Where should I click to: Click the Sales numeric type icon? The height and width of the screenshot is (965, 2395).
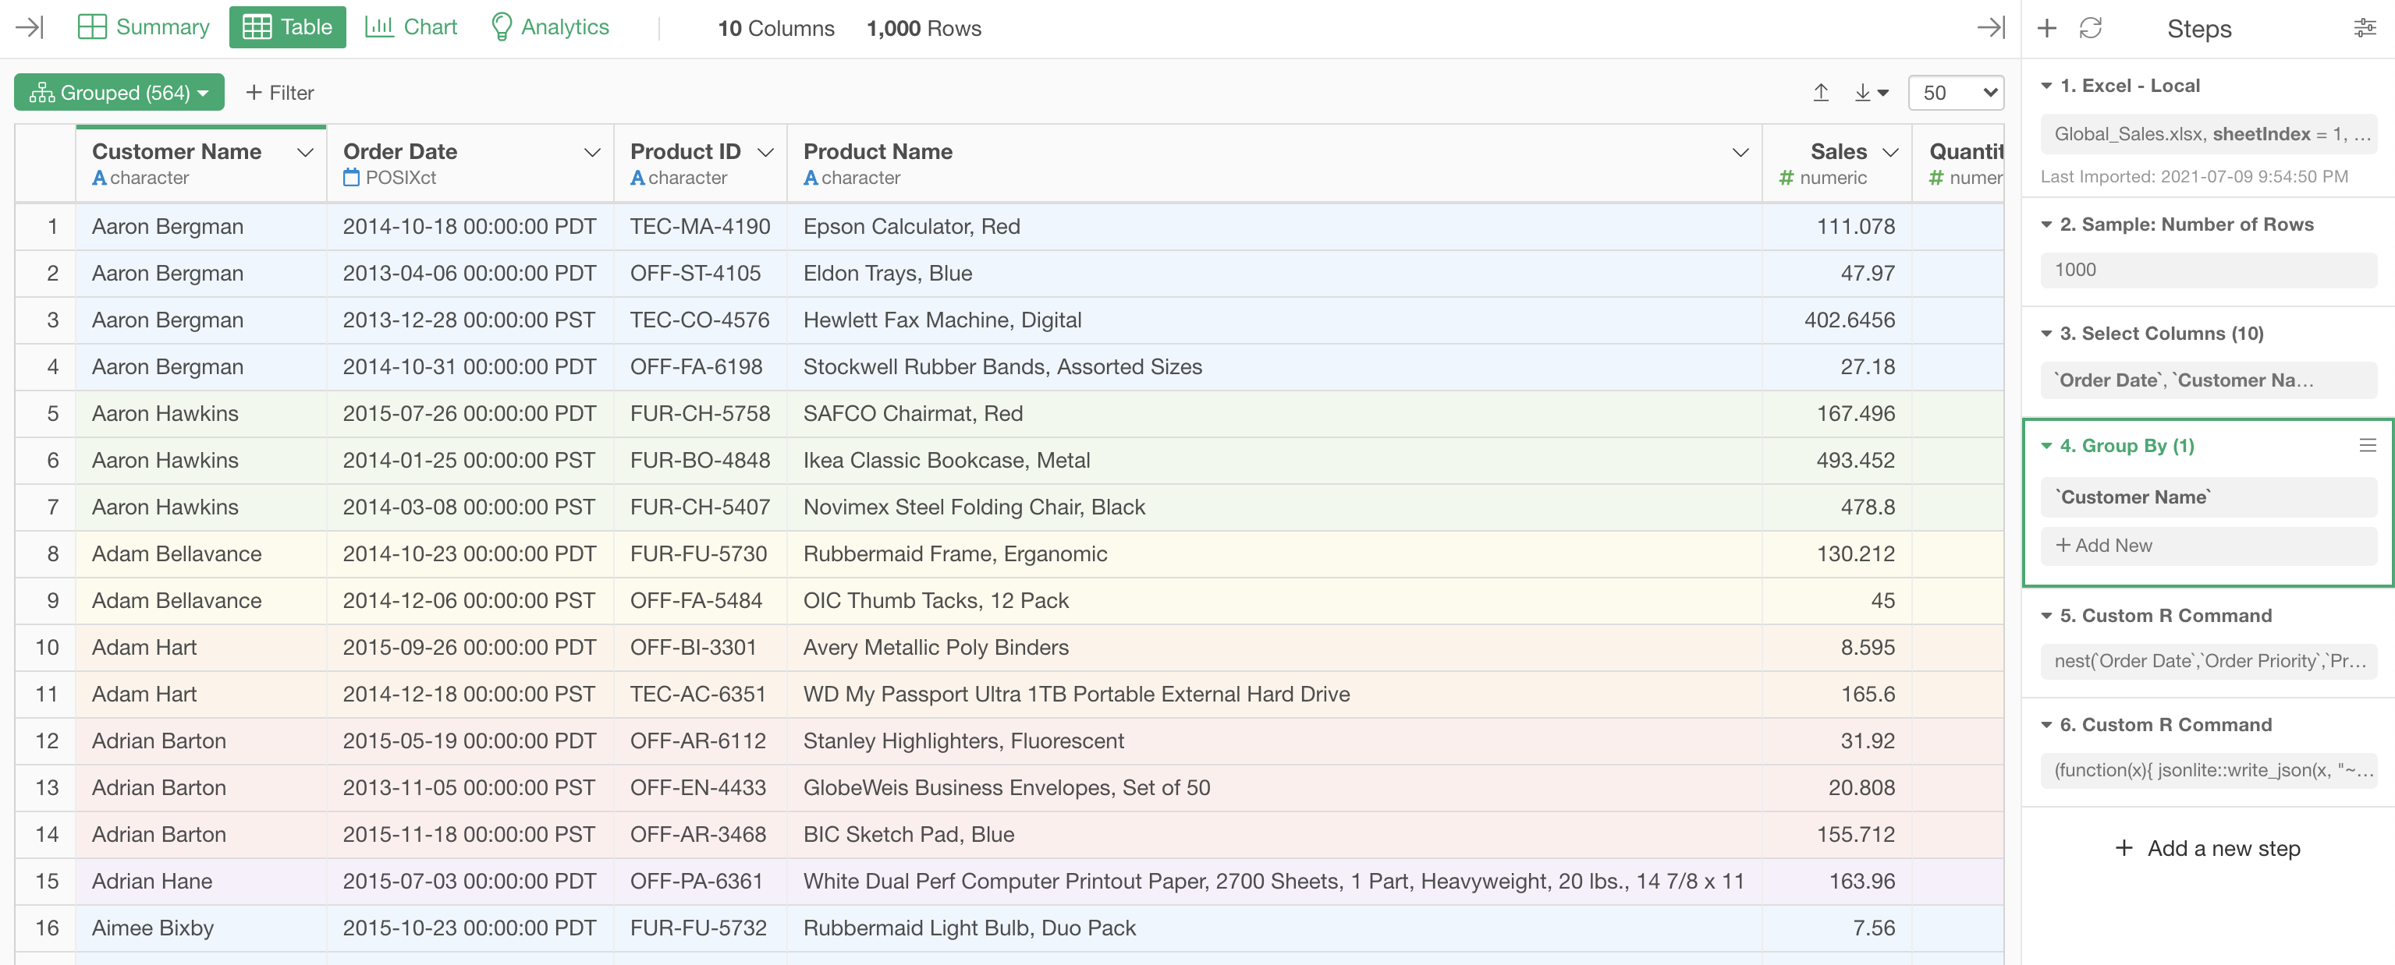point(1786,178)
